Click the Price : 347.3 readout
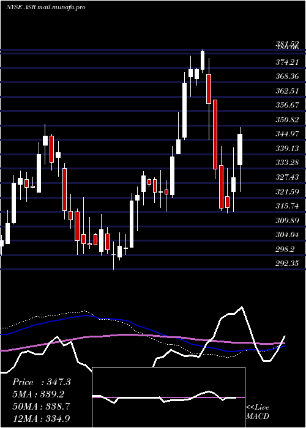 point(42,382)
